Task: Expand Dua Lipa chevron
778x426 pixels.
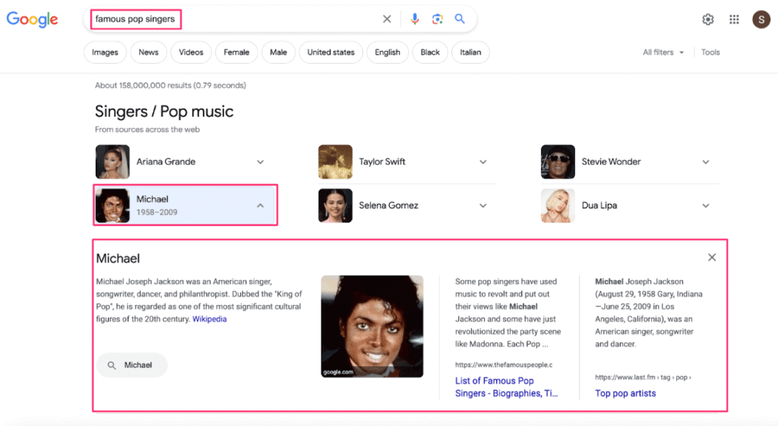Action: (706, 206)
